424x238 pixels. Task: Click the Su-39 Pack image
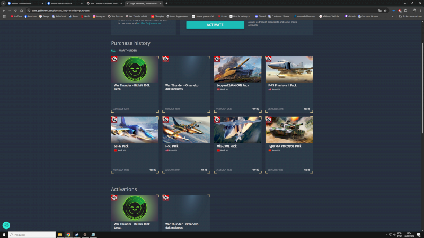coord(135,130)
